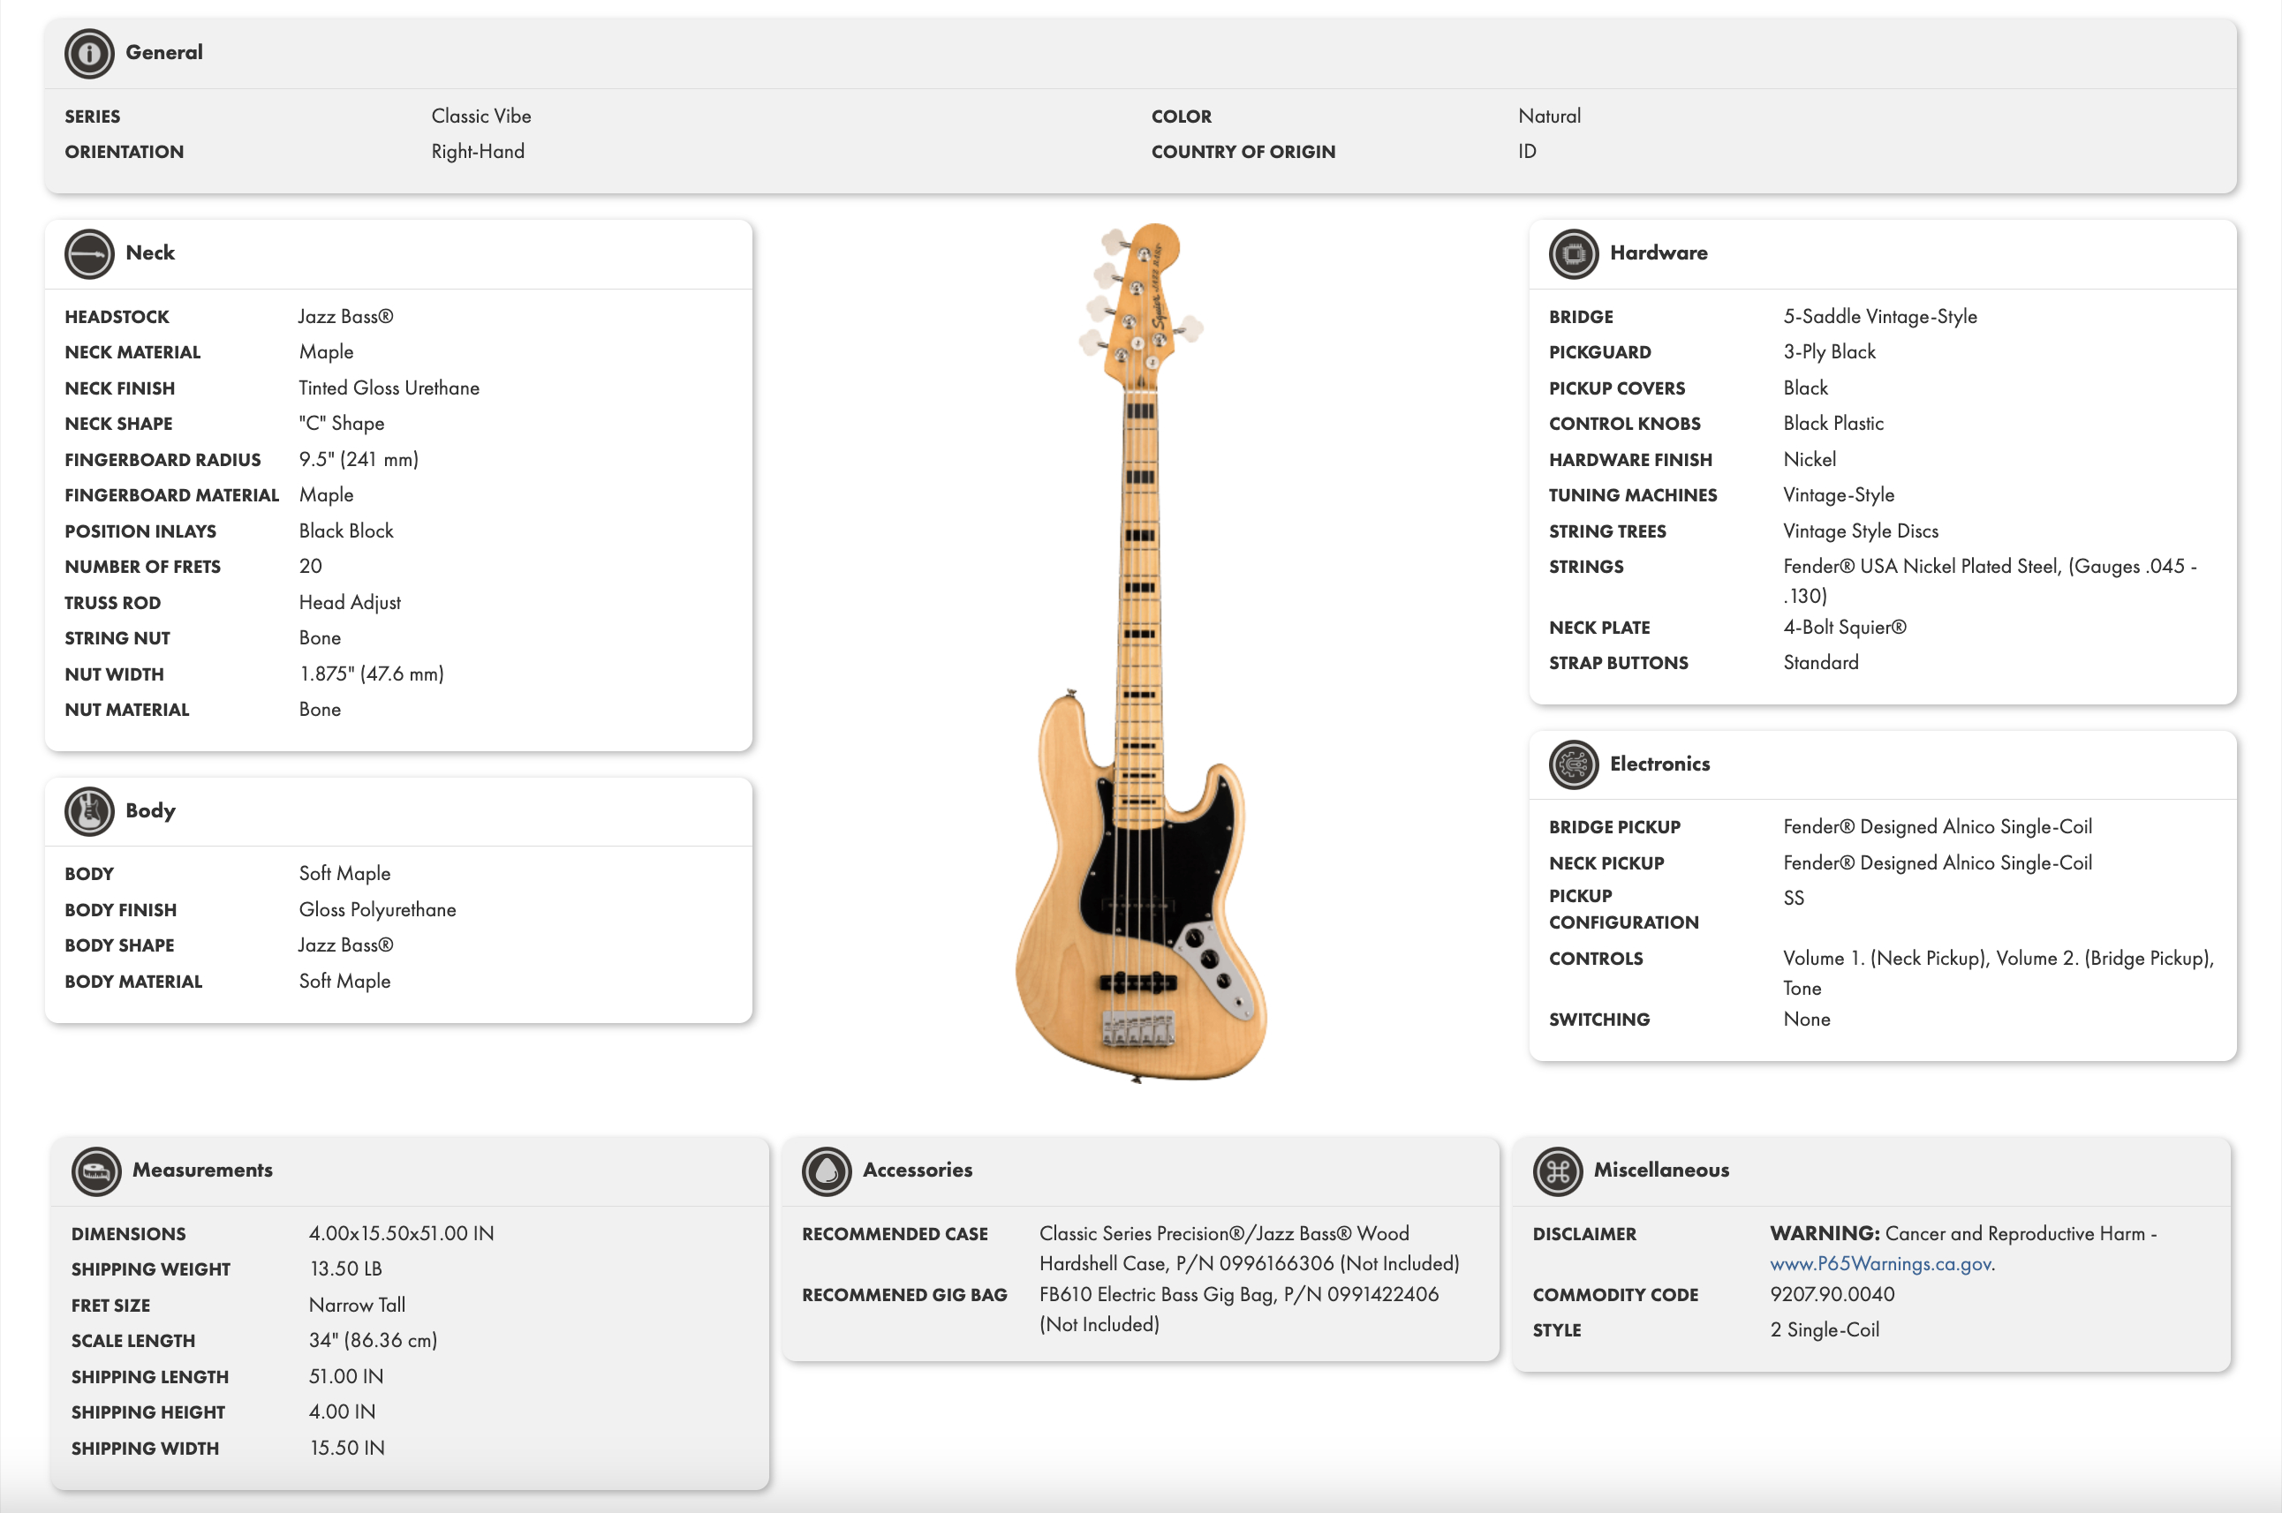Click the WARNING disclaimer text
This screenshot has width=2282, height=1513.
pyautogui.click(x=1962, y=1233)
